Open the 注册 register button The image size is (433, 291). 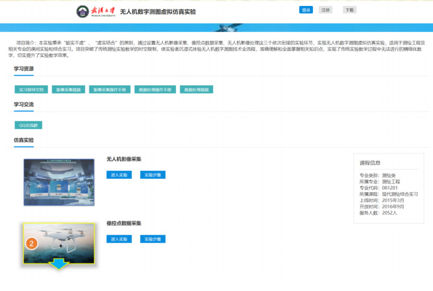(x=325, y=10)
